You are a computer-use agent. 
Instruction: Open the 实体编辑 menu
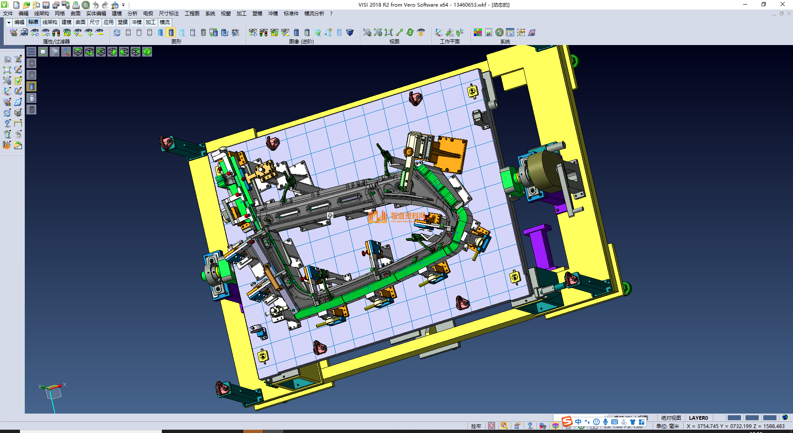pyautogui.click(x=96, y=14)
